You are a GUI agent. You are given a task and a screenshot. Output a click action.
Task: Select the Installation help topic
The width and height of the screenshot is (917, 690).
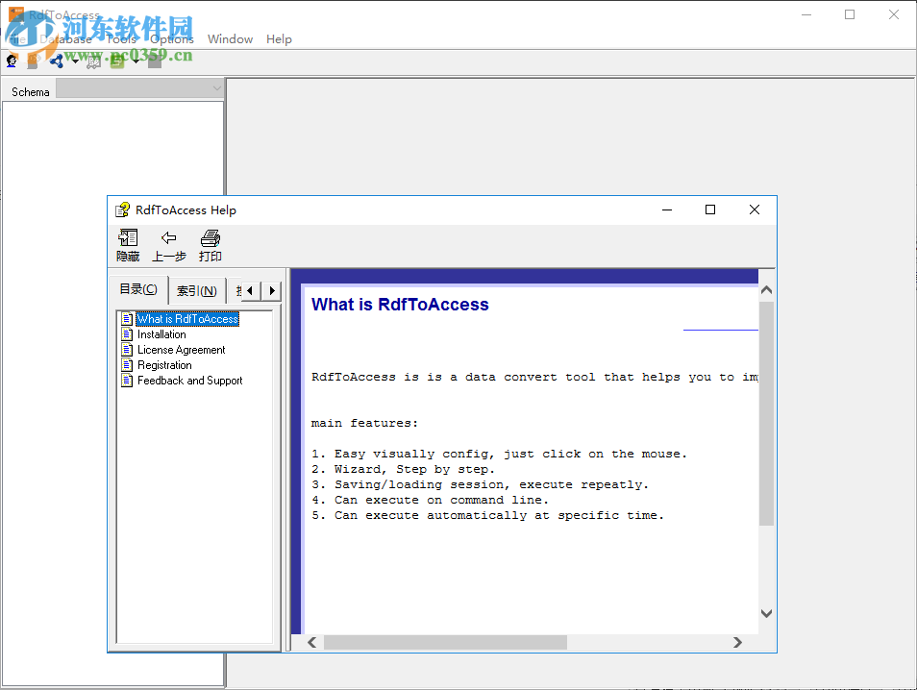tap(160, 333)
